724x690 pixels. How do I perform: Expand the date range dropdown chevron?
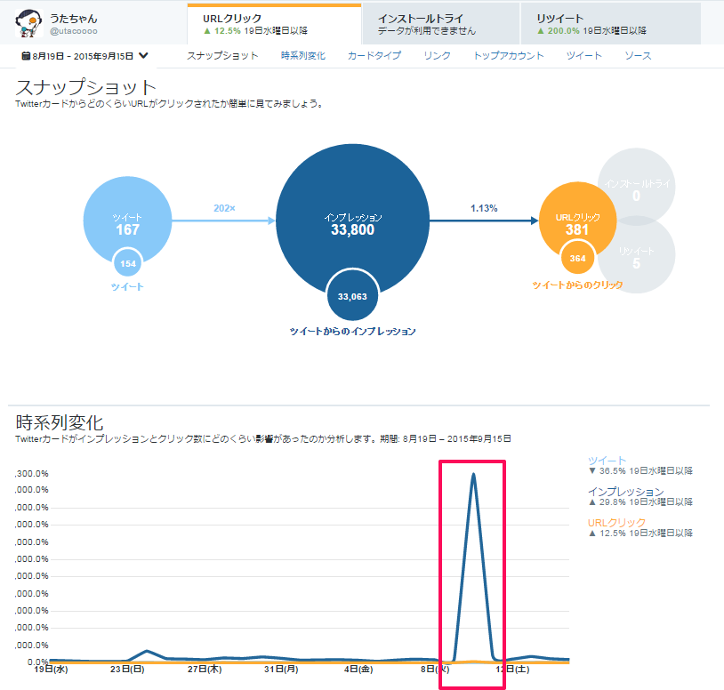(x=143, y=56)
